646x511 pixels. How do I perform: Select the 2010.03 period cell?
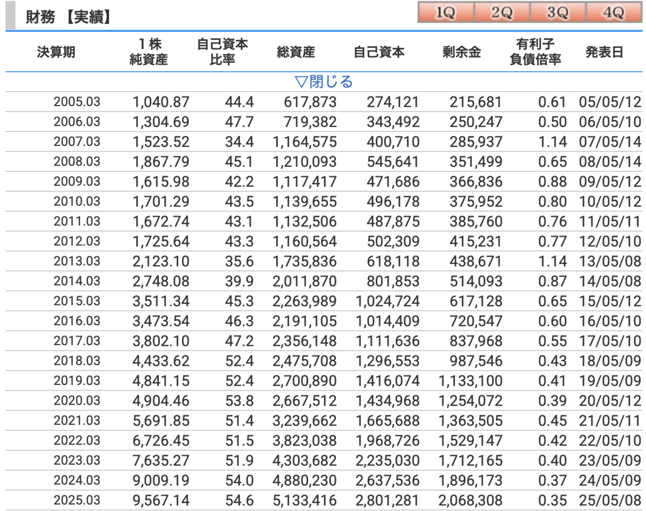tap(77, 201)
